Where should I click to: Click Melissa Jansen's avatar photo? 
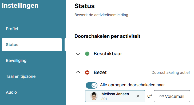click(x=94, y=96)
